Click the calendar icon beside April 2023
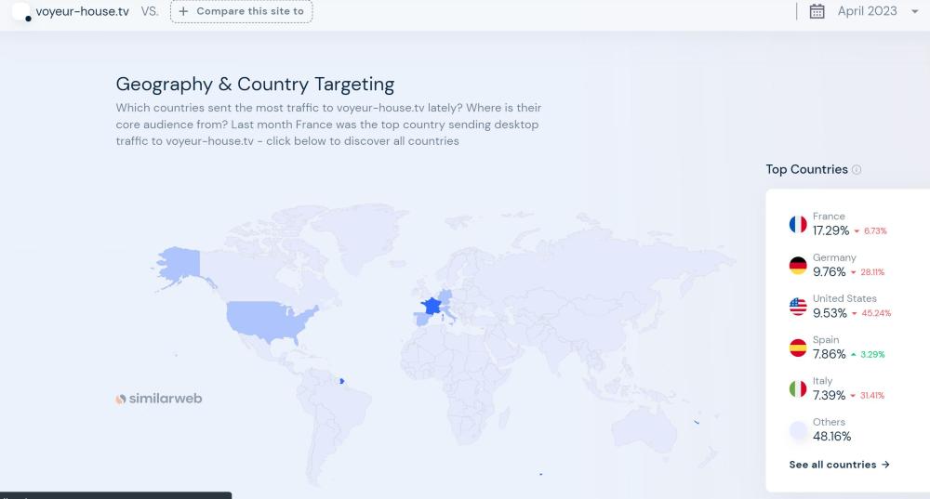 click(817, 11)
